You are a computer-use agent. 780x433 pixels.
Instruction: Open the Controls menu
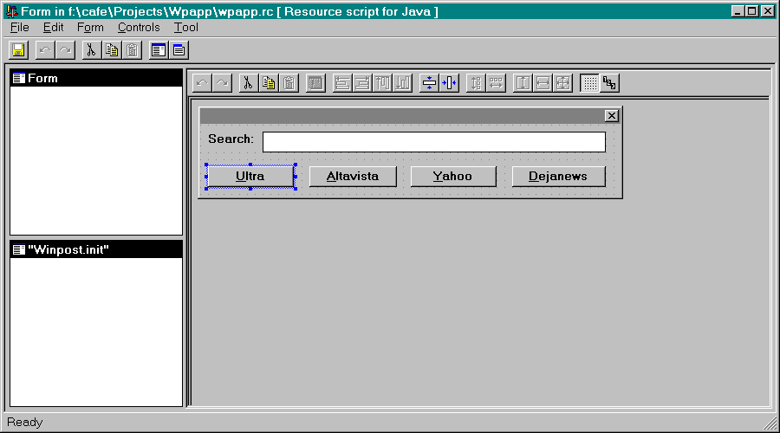click(x=139, y=28)
